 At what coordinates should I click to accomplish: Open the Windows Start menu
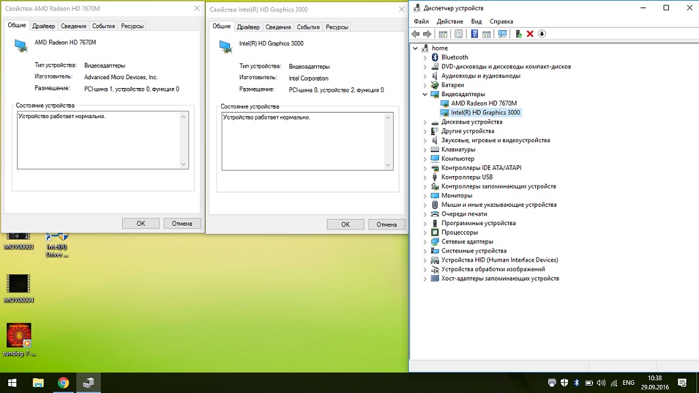click(x=12, y=383)
